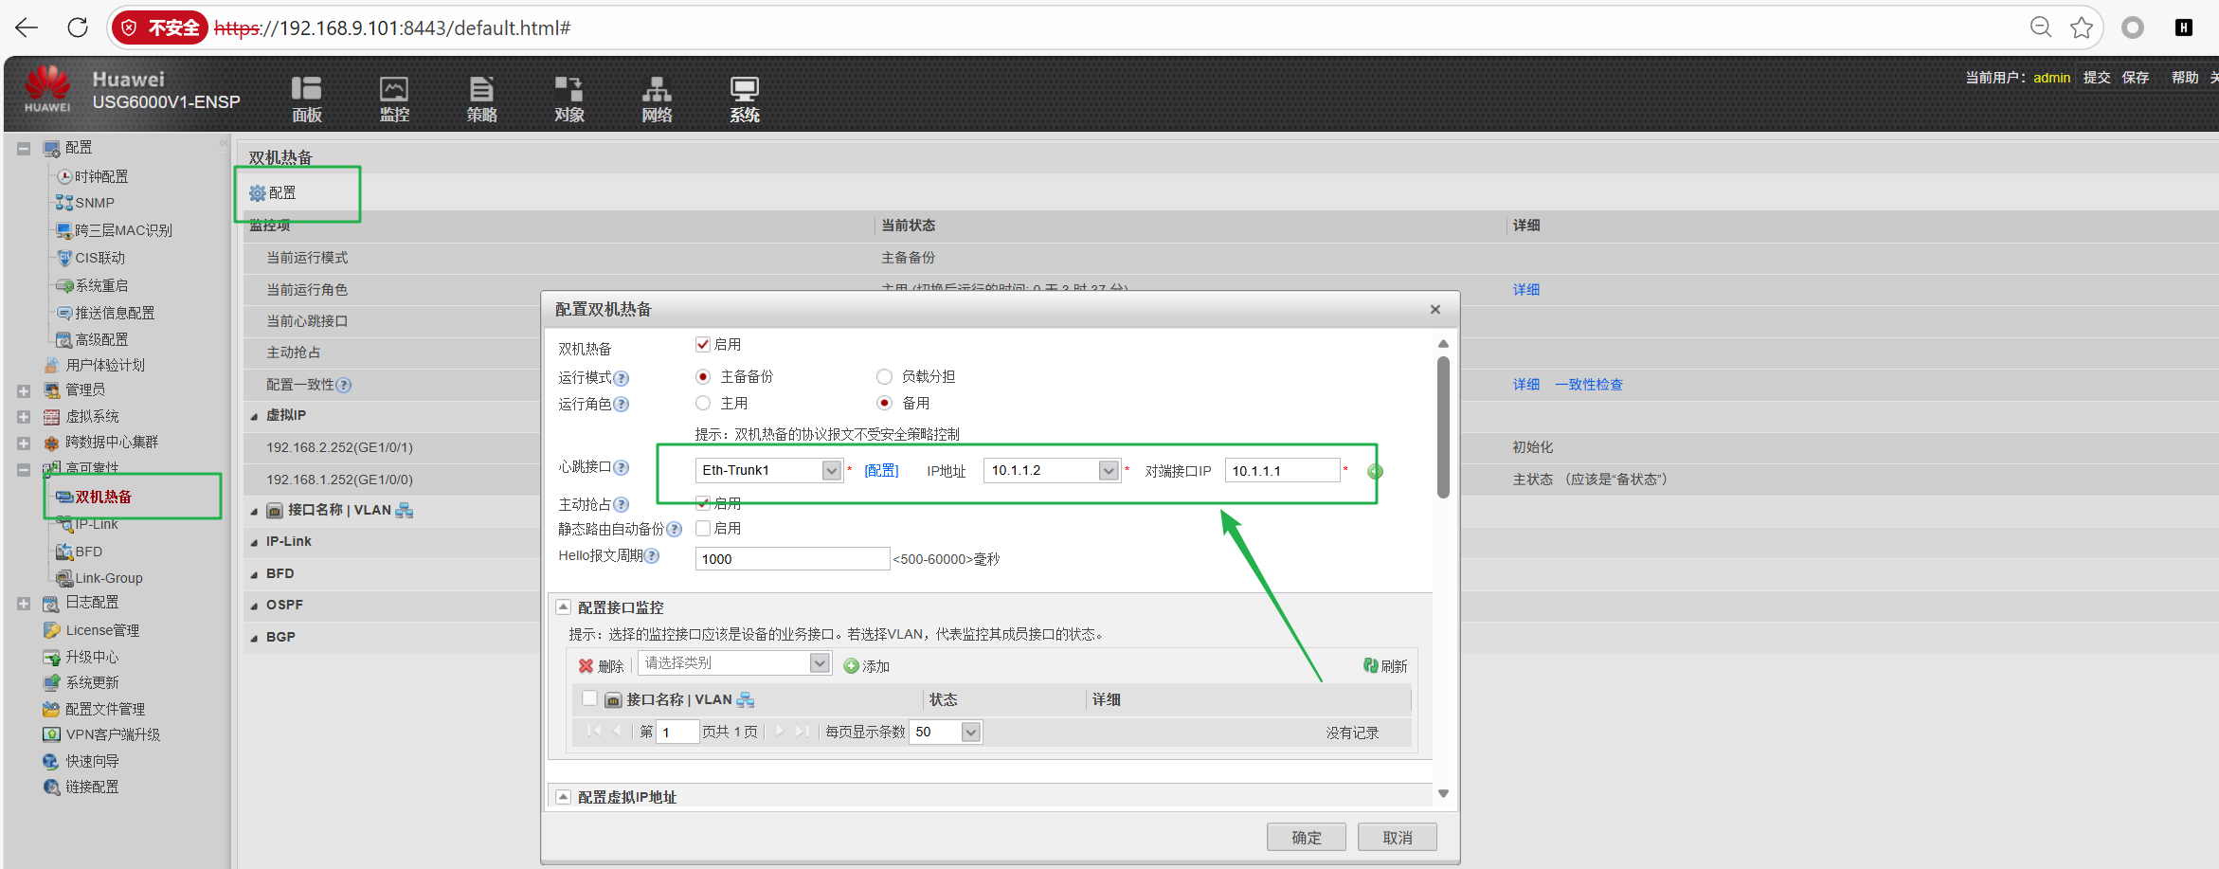Image resolution: width=2219 pixels, height=869 pixels.
Task: Click help icon beside 运行角色
Action: tap(621, 405)
